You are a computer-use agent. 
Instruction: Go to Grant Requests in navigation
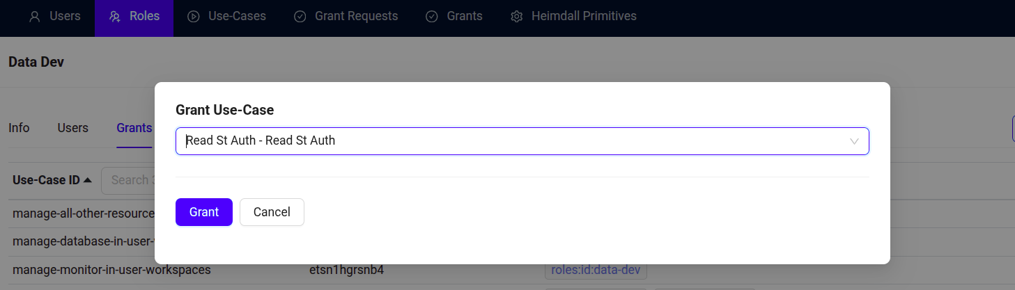tap(346, 16)
